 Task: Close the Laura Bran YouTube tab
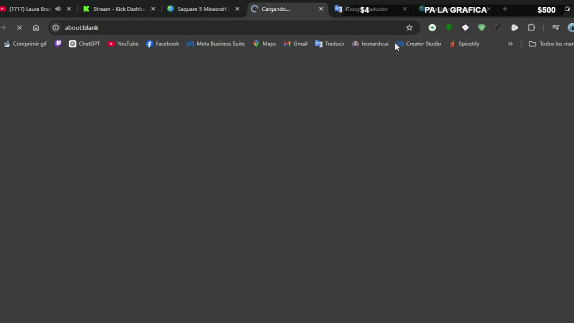point(69,9)
